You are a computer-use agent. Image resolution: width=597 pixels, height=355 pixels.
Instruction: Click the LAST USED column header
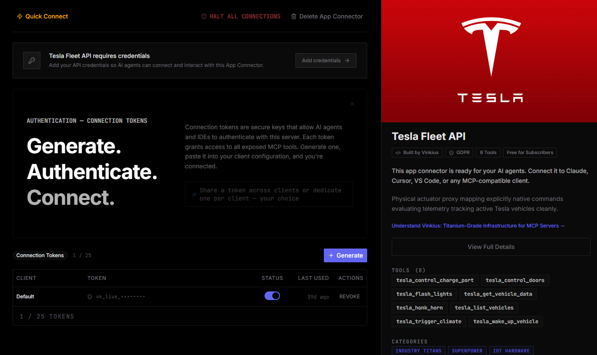click(x=314, y=278)
